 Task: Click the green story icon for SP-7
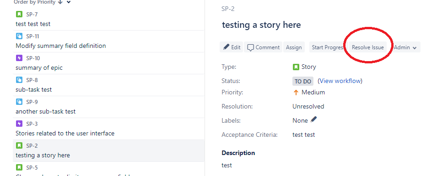[19, 14]
